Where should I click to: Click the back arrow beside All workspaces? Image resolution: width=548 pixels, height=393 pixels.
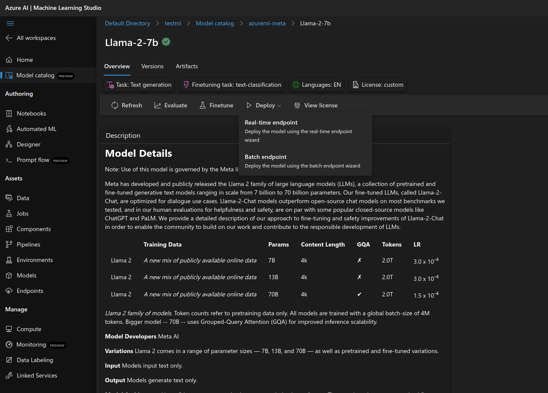pyautogui.click(x=9, y=38)
